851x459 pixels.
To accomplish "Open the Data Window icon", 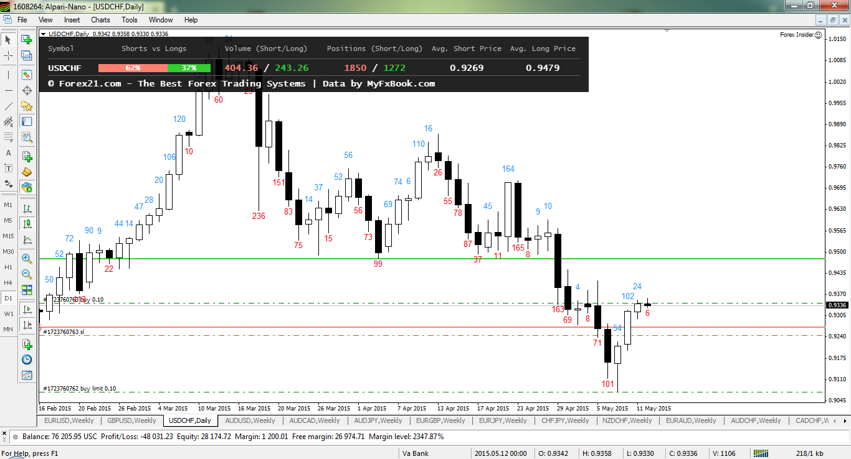I will (x=27, y=91).
